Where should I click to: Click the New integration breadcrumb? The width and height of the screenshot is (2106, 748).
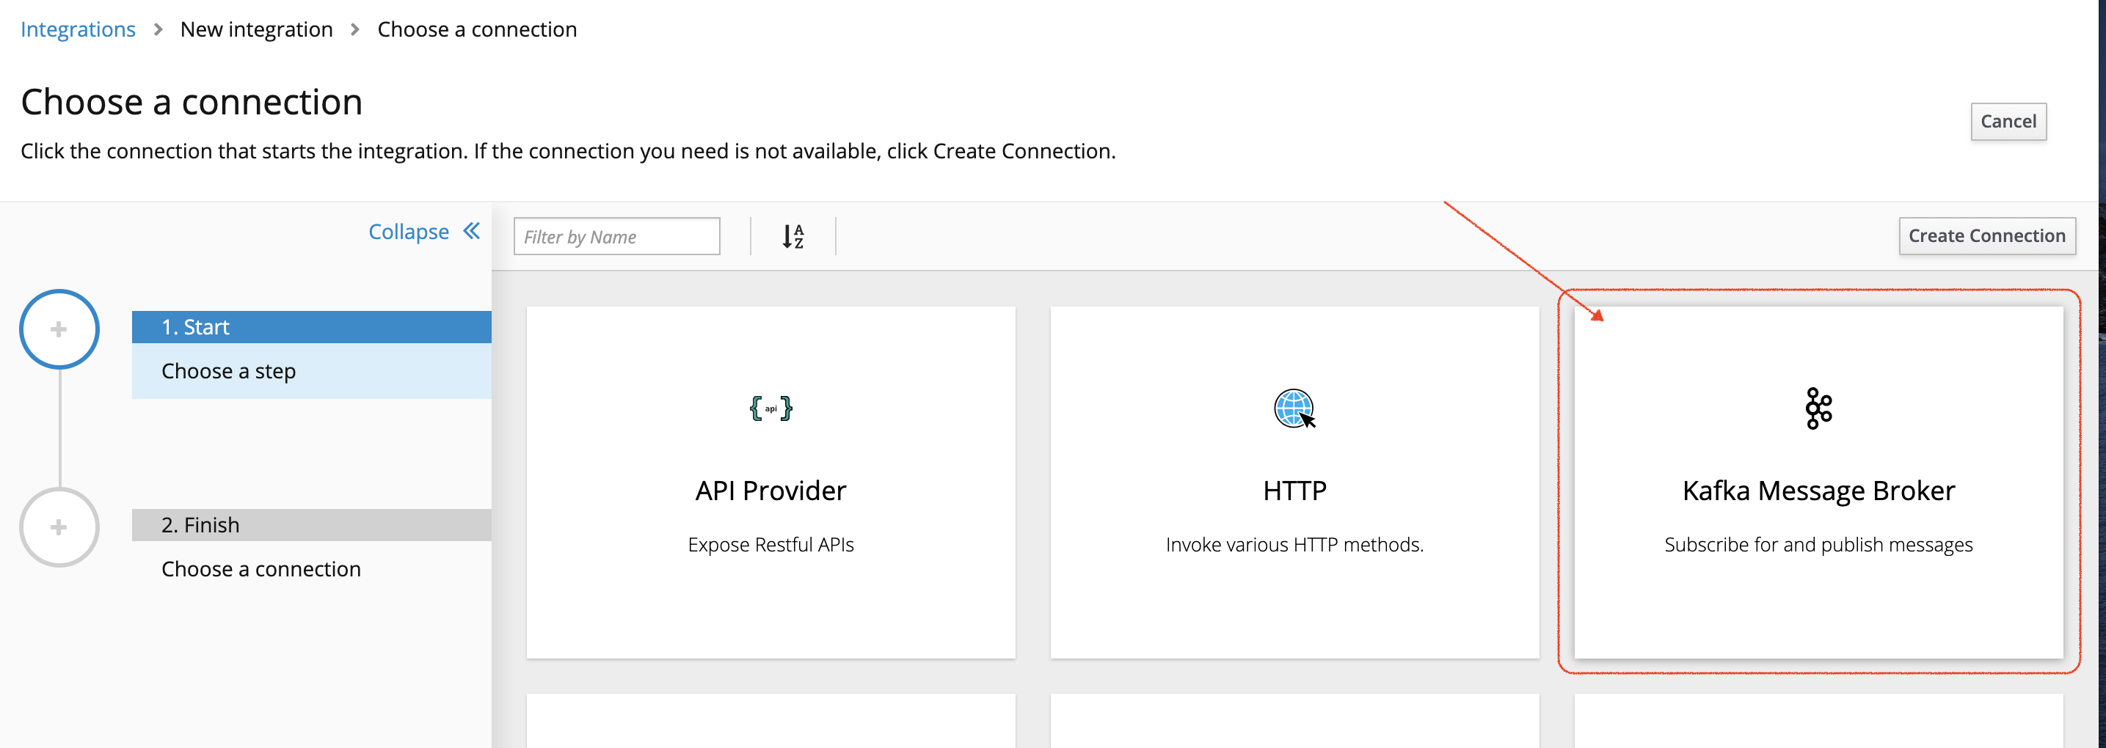(256, 29)
